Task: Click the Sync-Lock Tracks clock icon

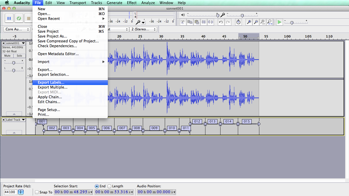Action: click(238, 22)
